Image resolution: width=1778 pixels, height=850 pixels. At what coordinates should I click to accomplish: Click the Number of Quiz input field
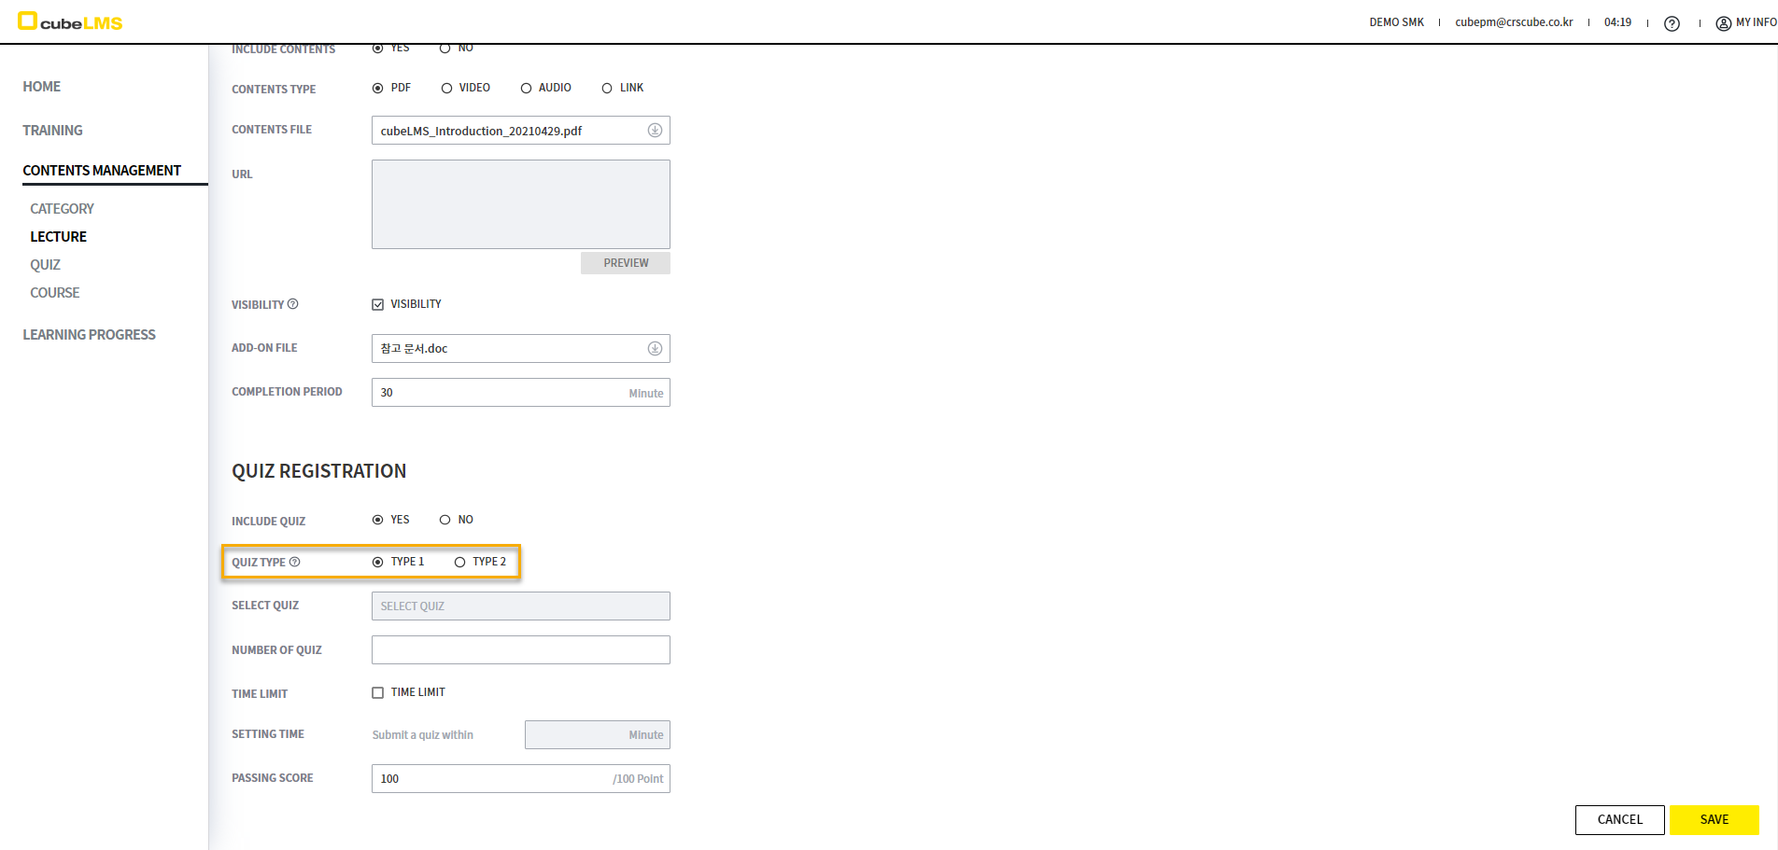click(x=520, y=650)
